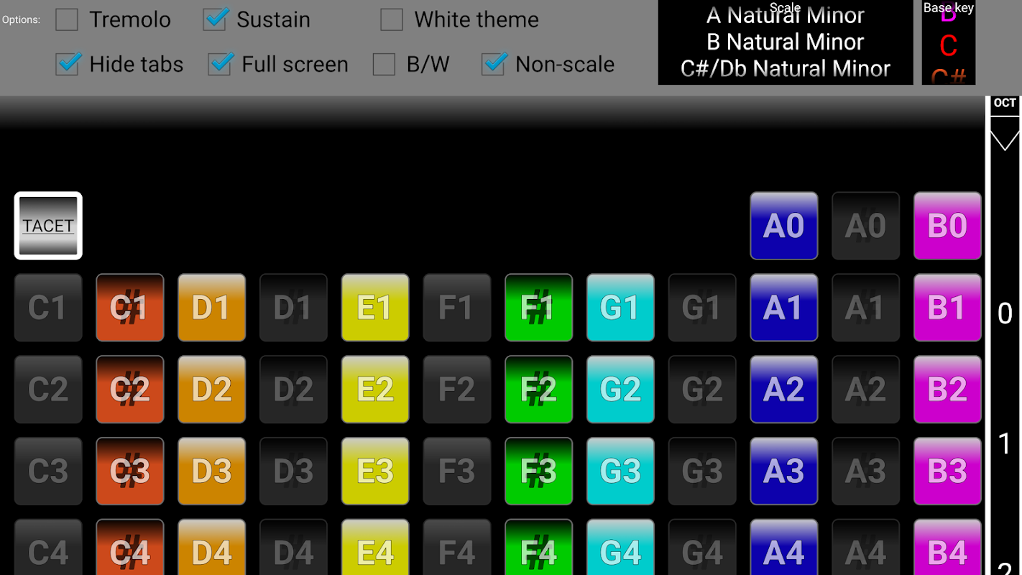
Task: Play the orange-red C#1 pad
Action: (x=130, y=308)
